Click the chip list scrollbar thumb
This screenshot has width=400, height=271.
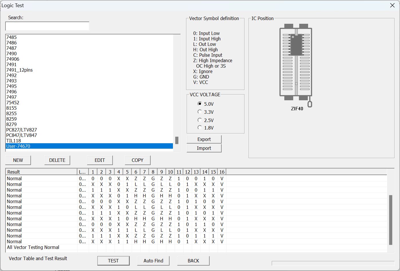point(177,140)
